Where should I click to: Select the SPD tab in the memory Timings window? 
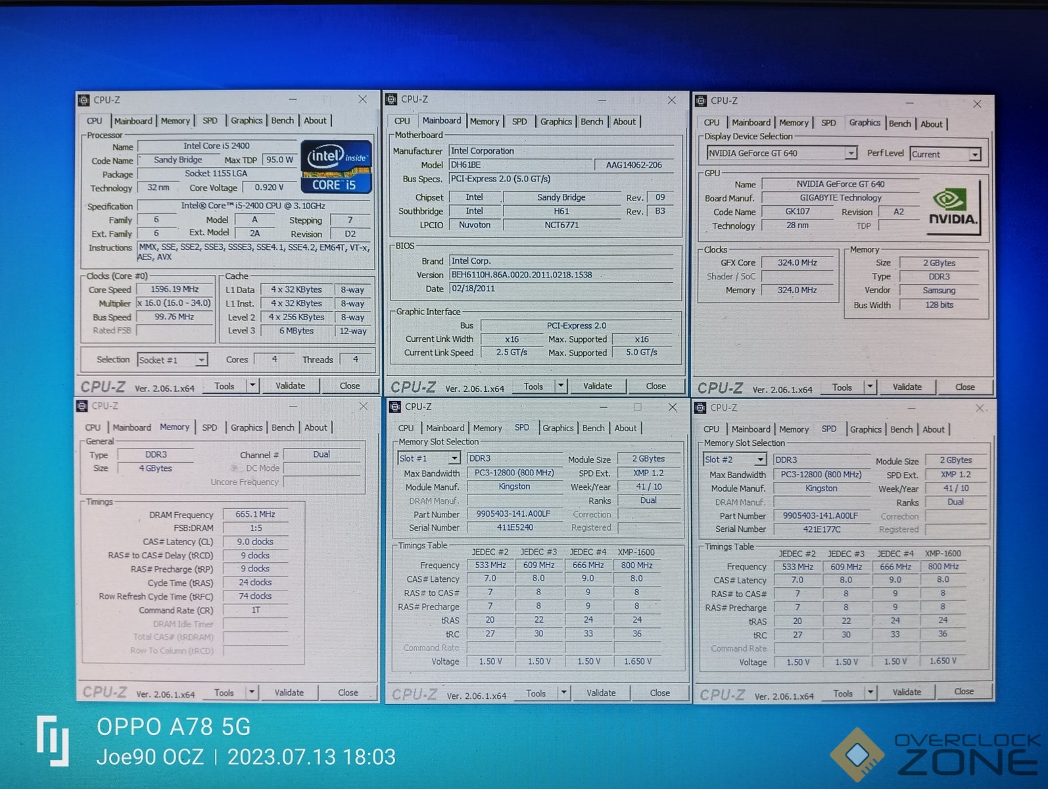(x=210, y=427)
